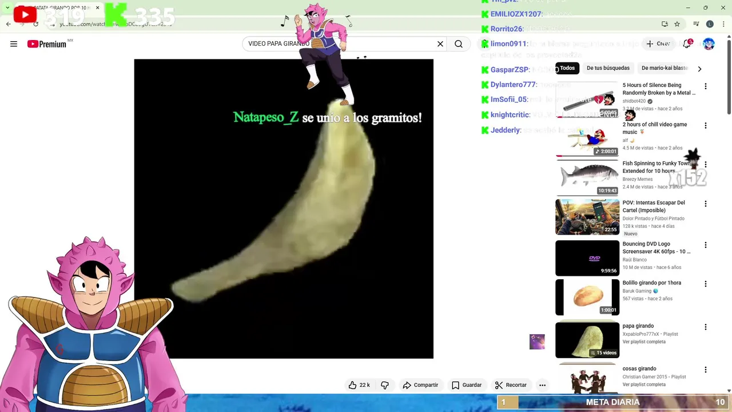This screenshot has height=412, width=732.
Task: Open options for Bolillo girando video
Action: pos(706,284)
